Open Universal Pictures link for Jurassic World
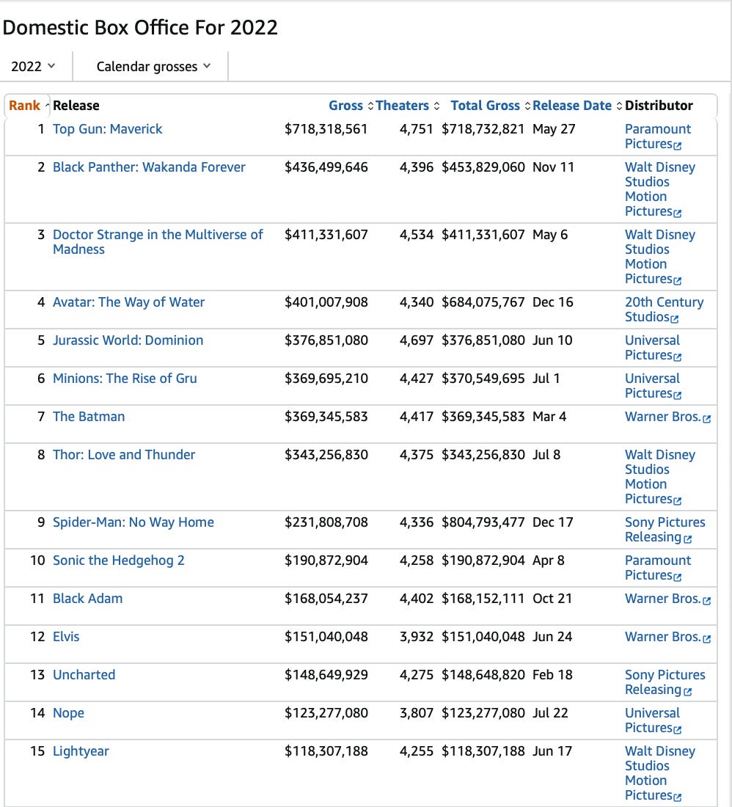 [x=653, y=348]
